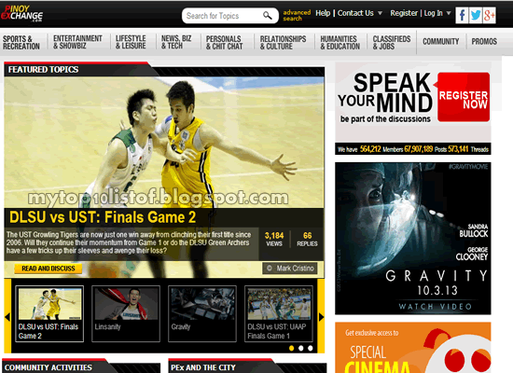This screenshot has height=373, width=513.
Task: Click the Mark Cristino photo credit
Action: click(x=290, y=269)
